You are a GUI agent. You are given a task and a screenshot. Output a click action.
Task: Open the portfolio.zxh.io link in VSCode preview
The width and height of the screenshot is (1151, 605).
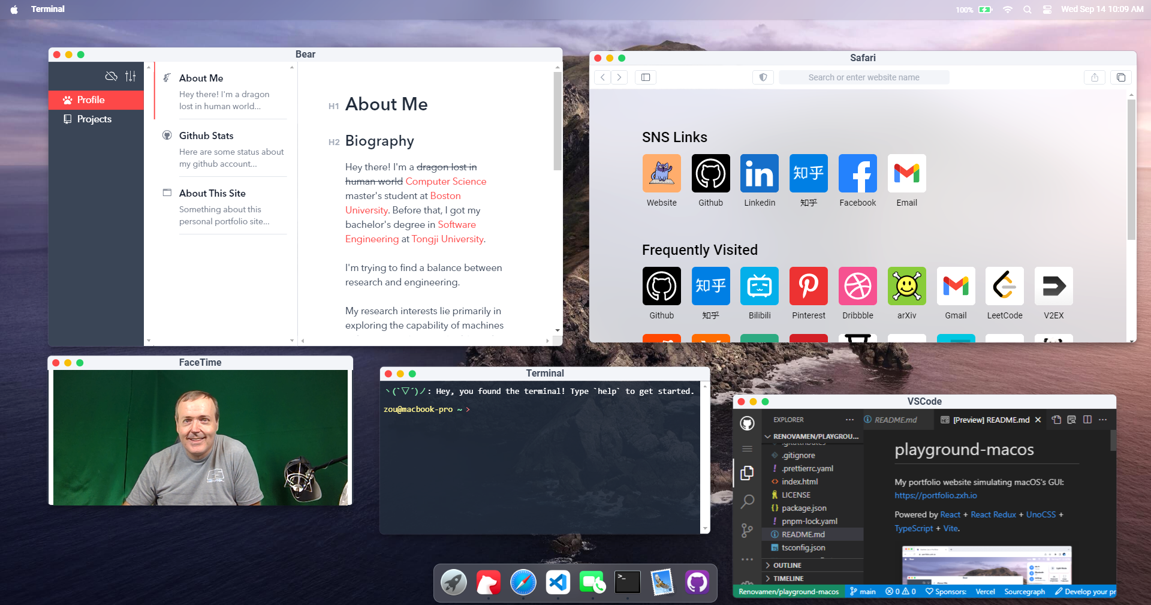click(x=935, y=495)
